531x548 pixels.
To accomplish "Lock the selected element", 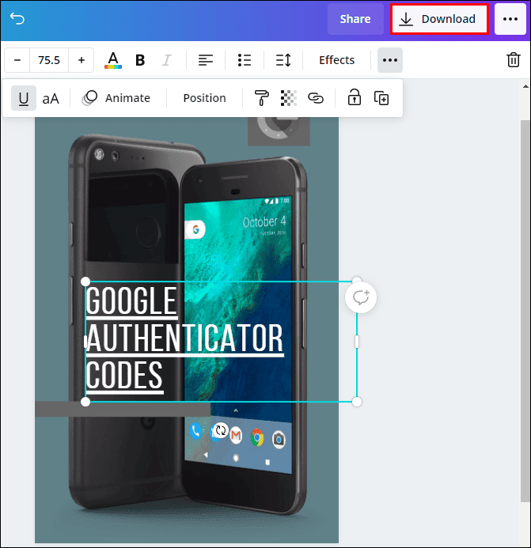I will (354, 98).
